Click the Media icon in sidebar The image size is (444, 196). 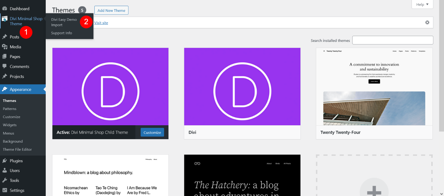coord(5,47)
